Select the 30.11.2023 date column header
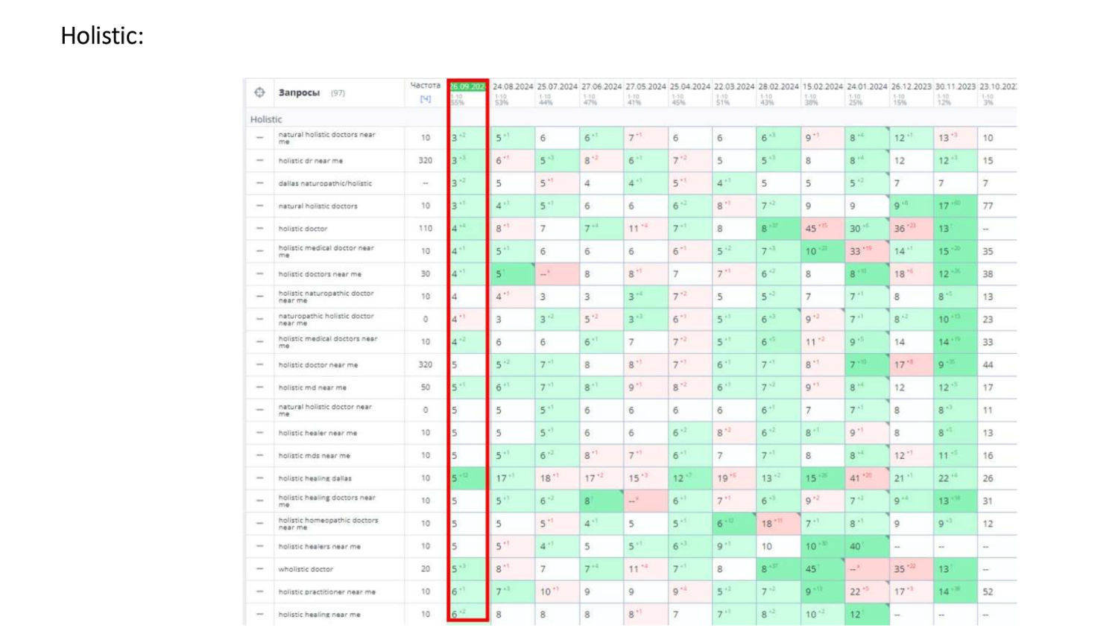The image size is (1118, 634). (x=956, y=86)
